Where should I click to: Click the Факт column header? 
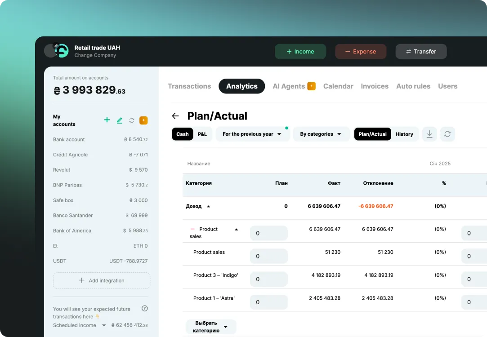[334, 183]
